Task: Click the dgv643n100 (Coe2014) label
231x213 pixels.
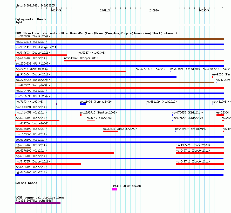Action: click(x=31, y=172)
